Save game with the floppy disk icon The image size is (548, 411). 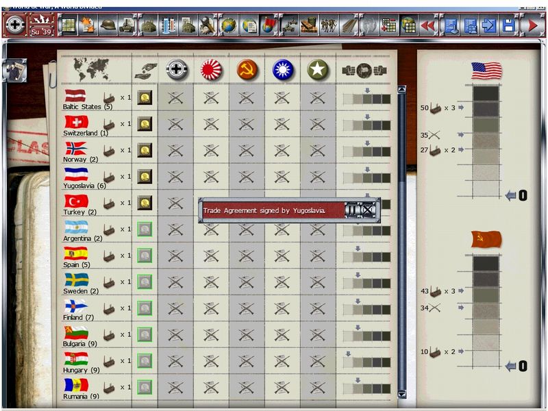[x=508, y=25]
